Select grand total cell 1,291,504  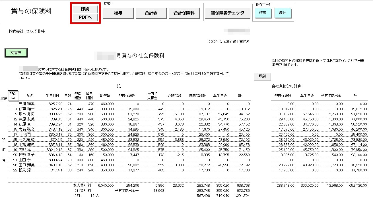click(x=242, y=195)
